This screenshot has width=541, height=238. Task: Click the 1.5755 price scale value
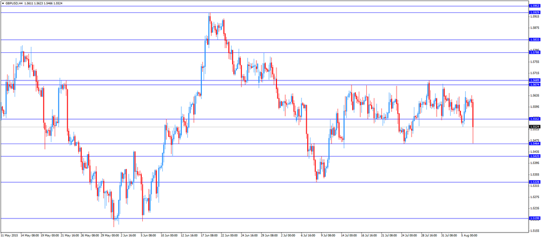pyautogui.click(x=535, y=62)
